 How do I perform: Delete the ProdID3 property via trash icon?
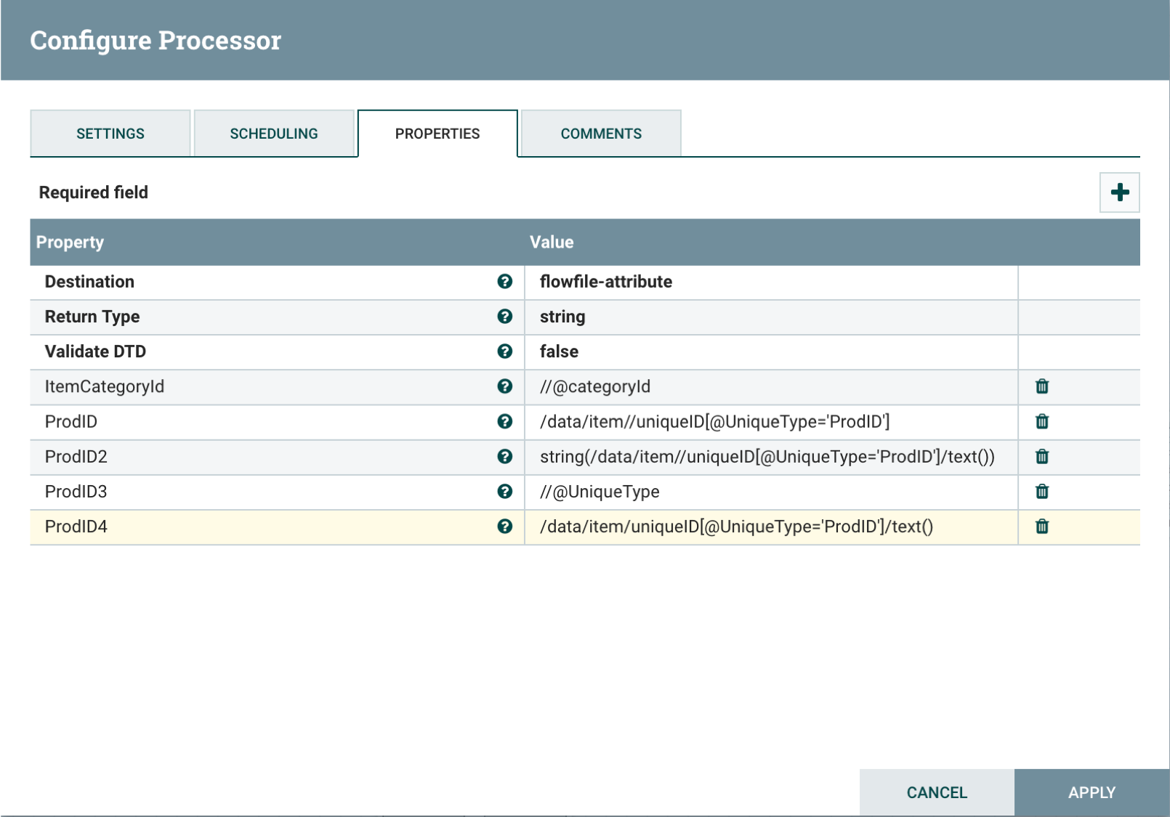[1041, 492]
